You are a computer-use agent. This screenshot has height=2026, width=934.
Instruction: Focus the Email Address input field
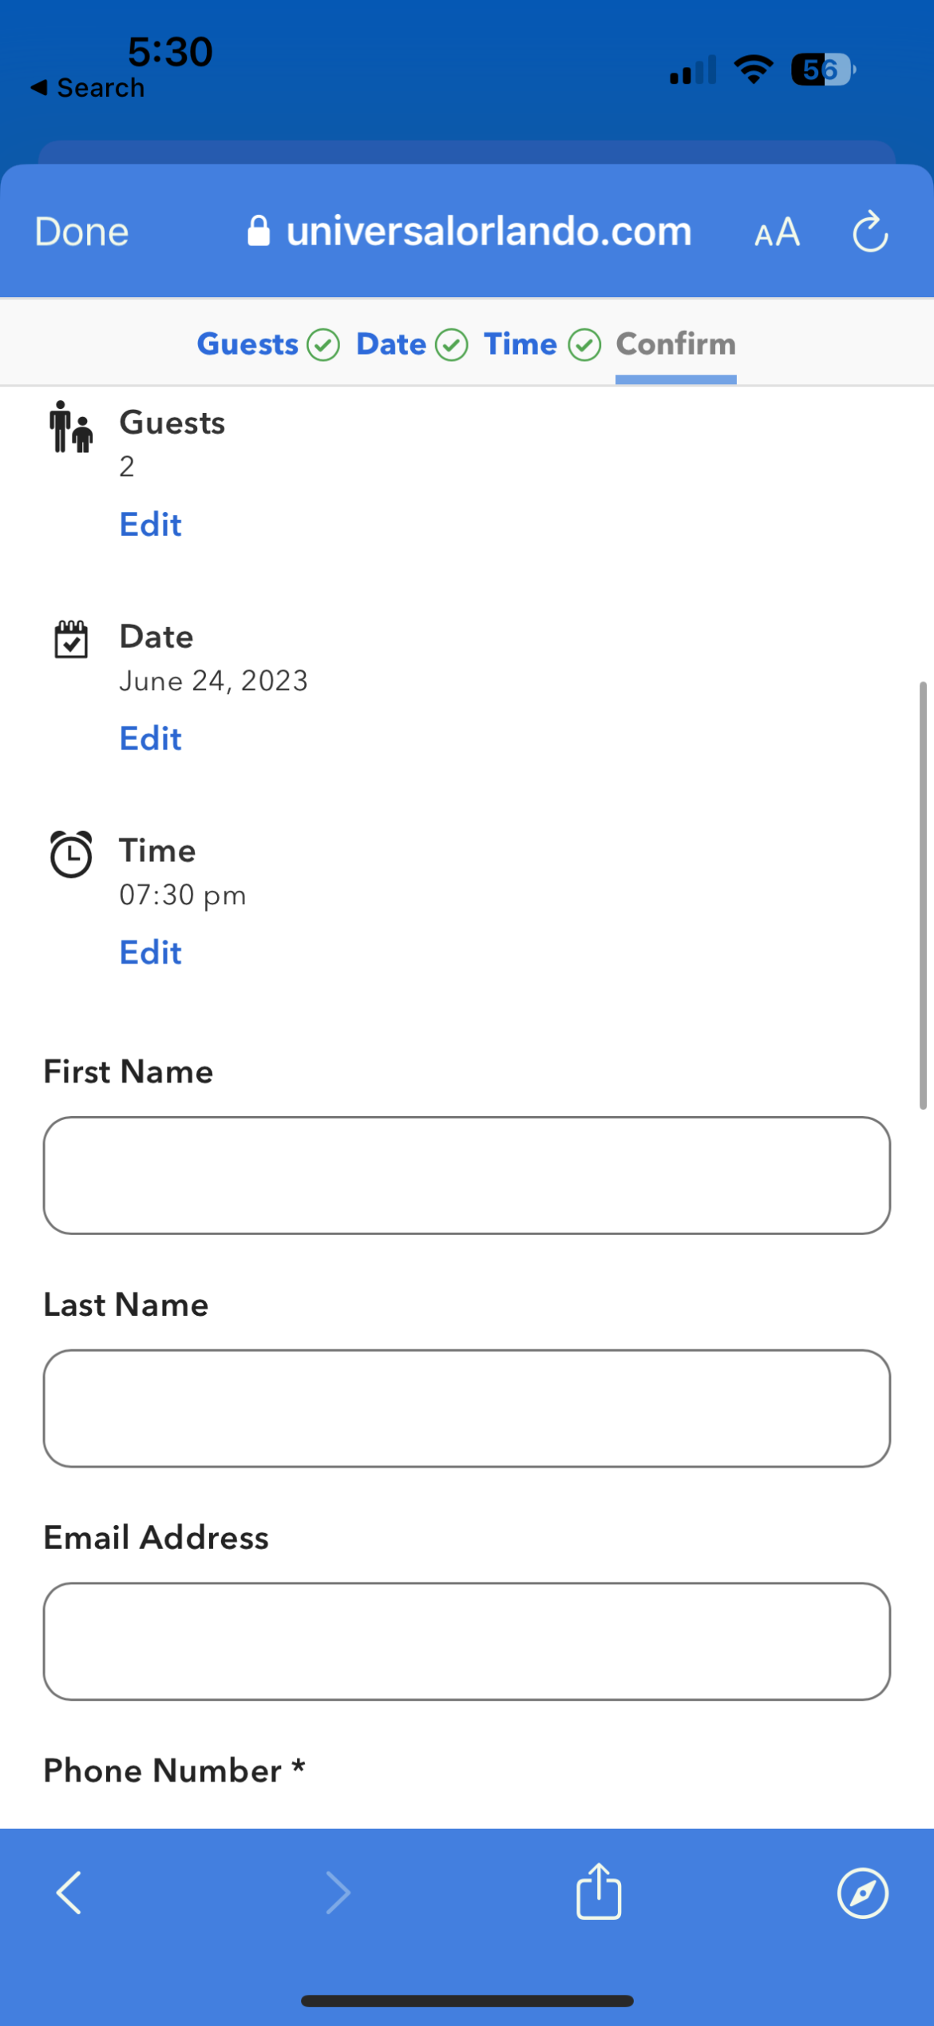tap(467, 1641)
